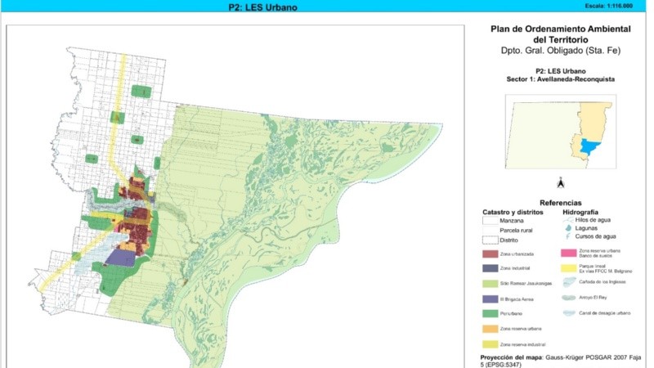Pick the Periurbano green swatch

tap(490, 312)
